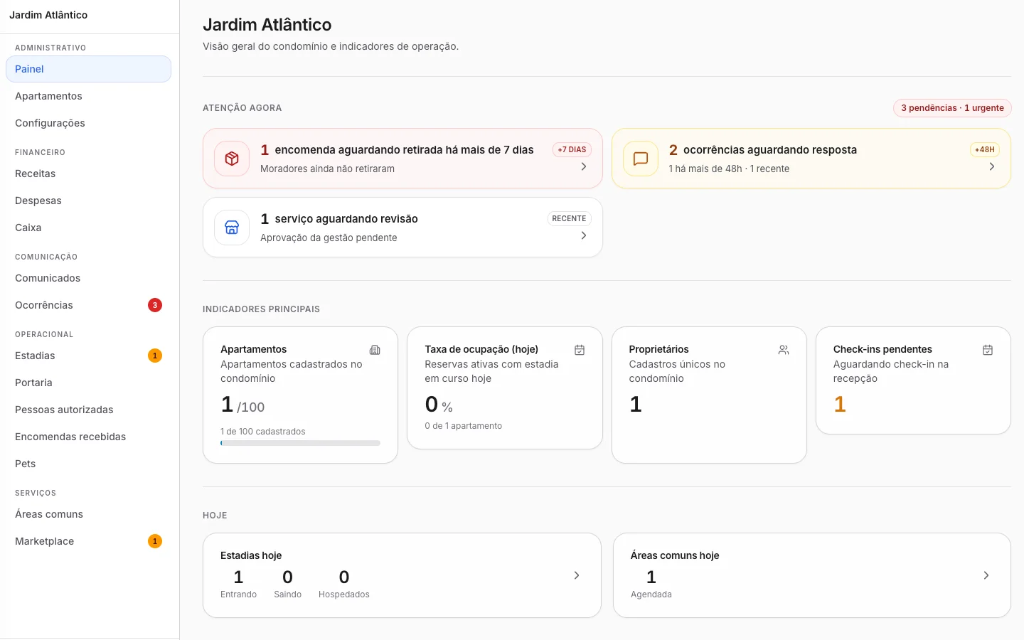Open Caixa menu item
1024x640 pixels.
point(88,228)
